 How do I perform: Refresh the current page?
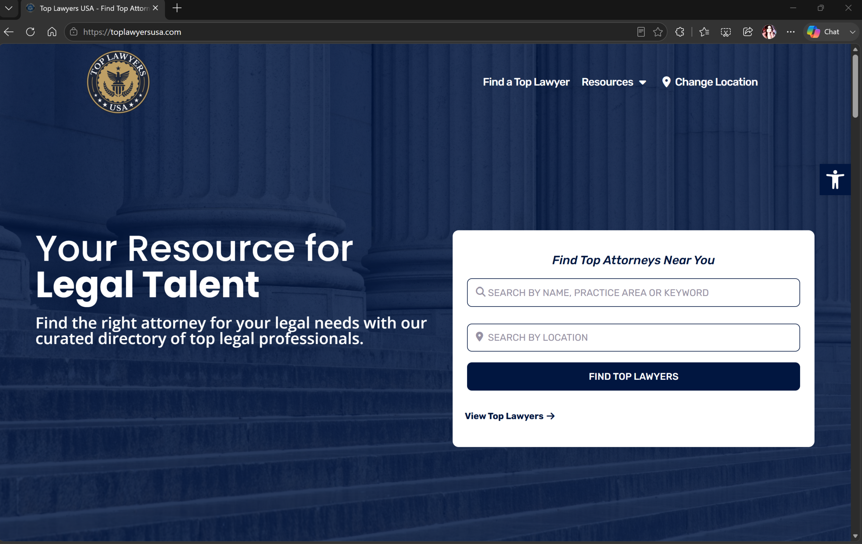30,32
